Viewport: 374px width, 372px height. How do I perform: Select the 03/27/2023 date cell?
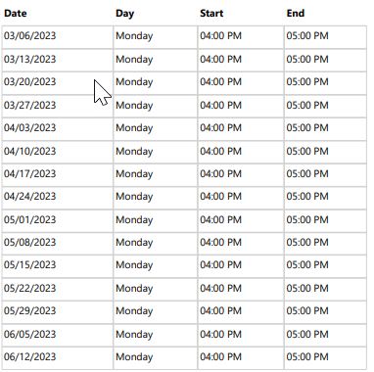(x=58, y=107)
